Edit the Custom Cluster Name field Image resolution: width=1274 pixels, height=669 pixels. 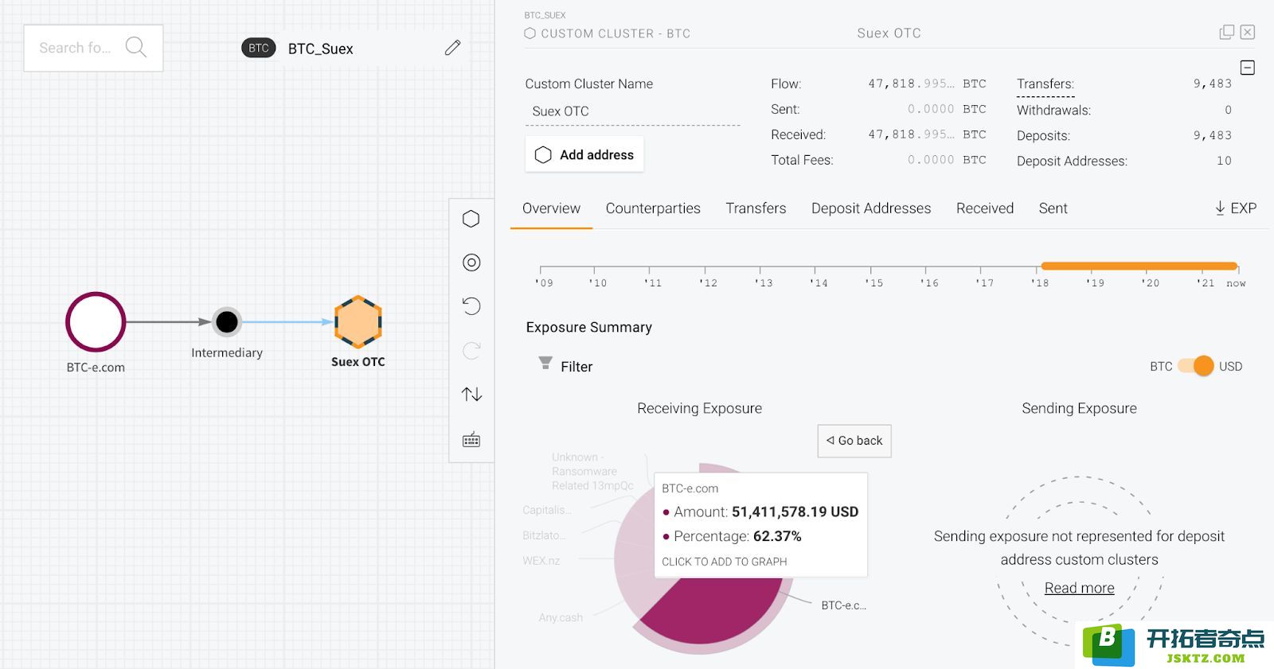pos(632,111)
